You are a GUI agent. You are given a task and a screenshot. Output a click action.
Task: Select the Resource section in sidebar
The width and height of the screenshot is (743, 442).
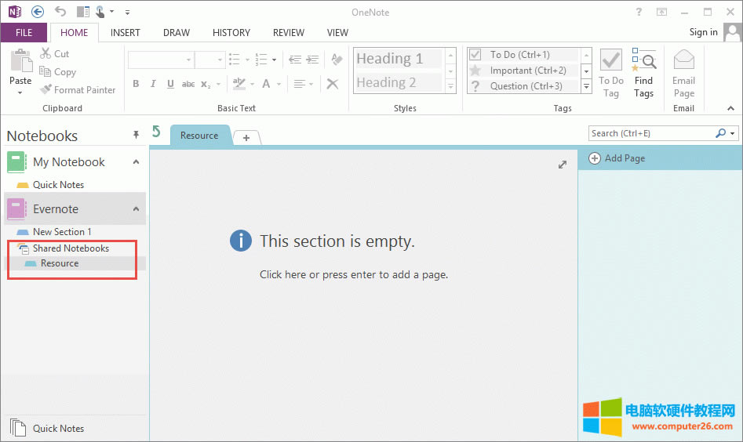pyautogui.click(x=60, y=263)
